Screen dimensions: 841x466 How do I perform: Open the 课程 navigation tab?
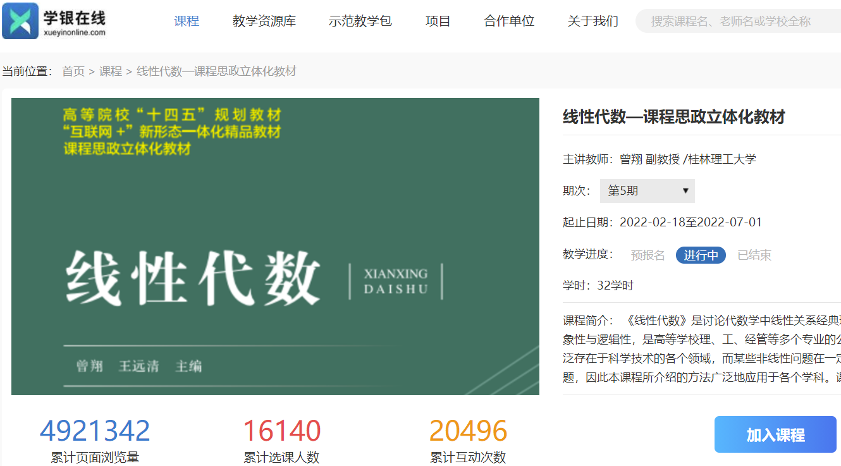click(187, 21)
